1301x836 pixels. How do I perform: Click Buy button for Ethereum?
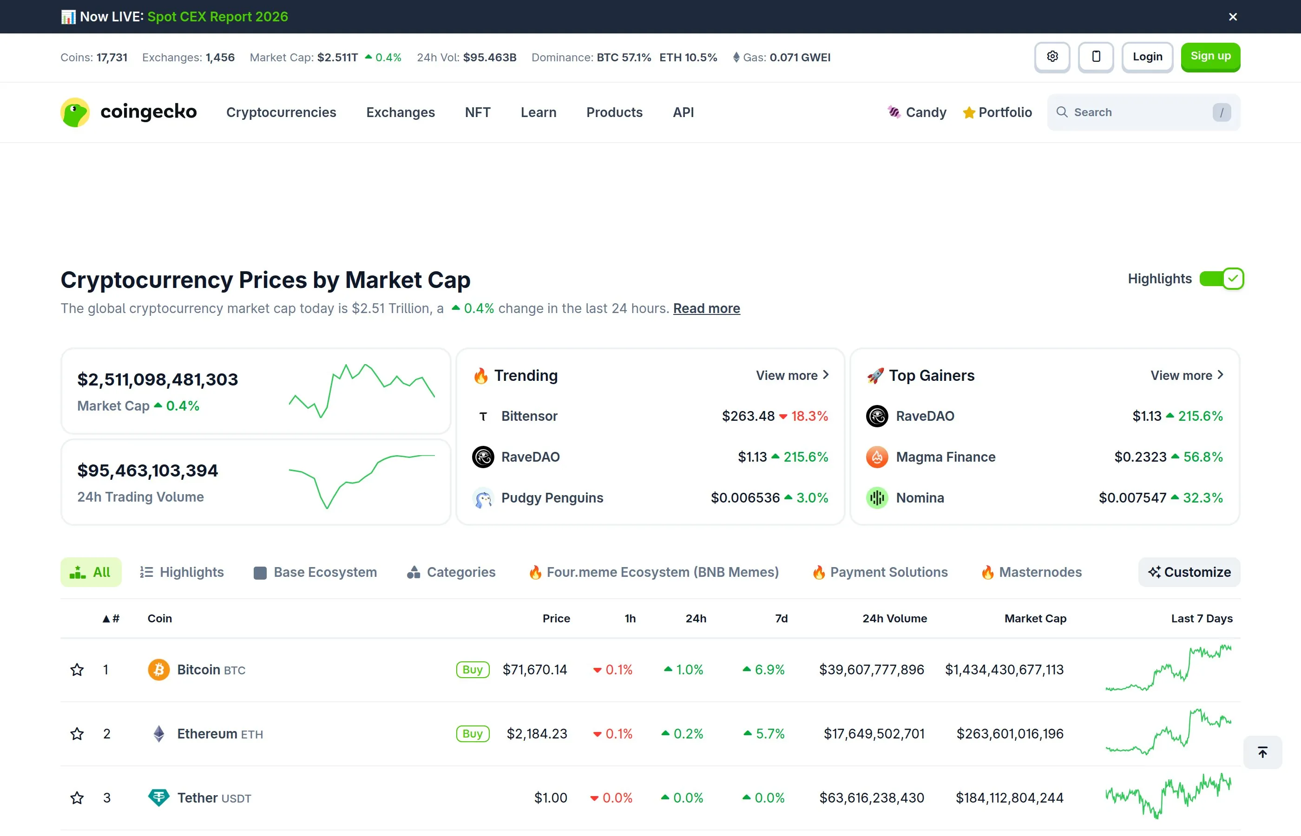[473, 733]
